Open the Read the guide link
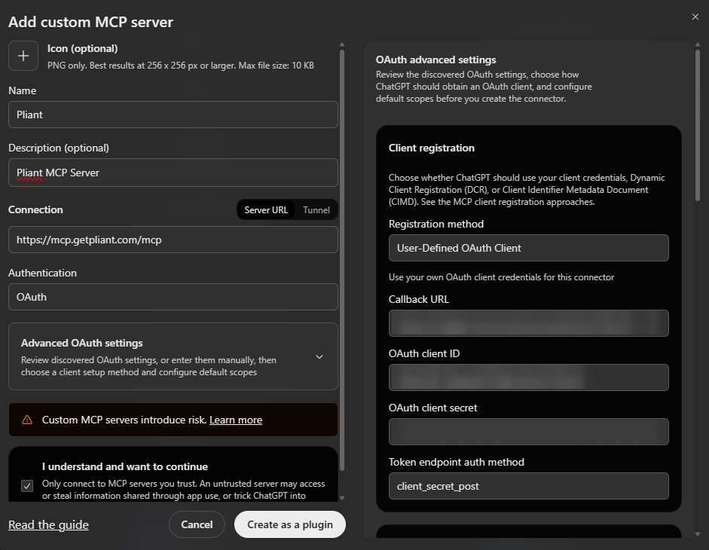Viewport: 709px width, 550px height. 48,524
